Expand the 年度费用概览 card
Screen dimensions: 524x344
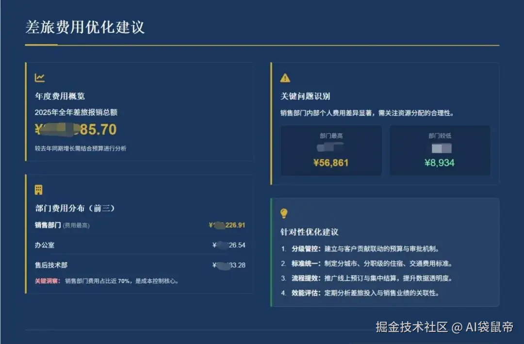pyautogui.click(x=140, y=114)
